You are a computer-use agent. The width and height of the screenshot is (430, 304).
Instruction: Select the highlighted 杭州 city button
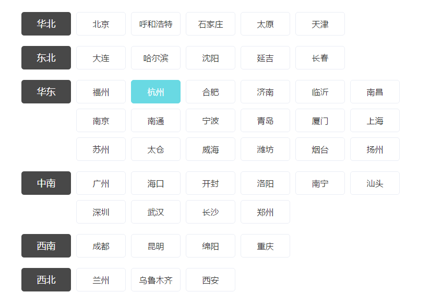click(x=156, y=92)
